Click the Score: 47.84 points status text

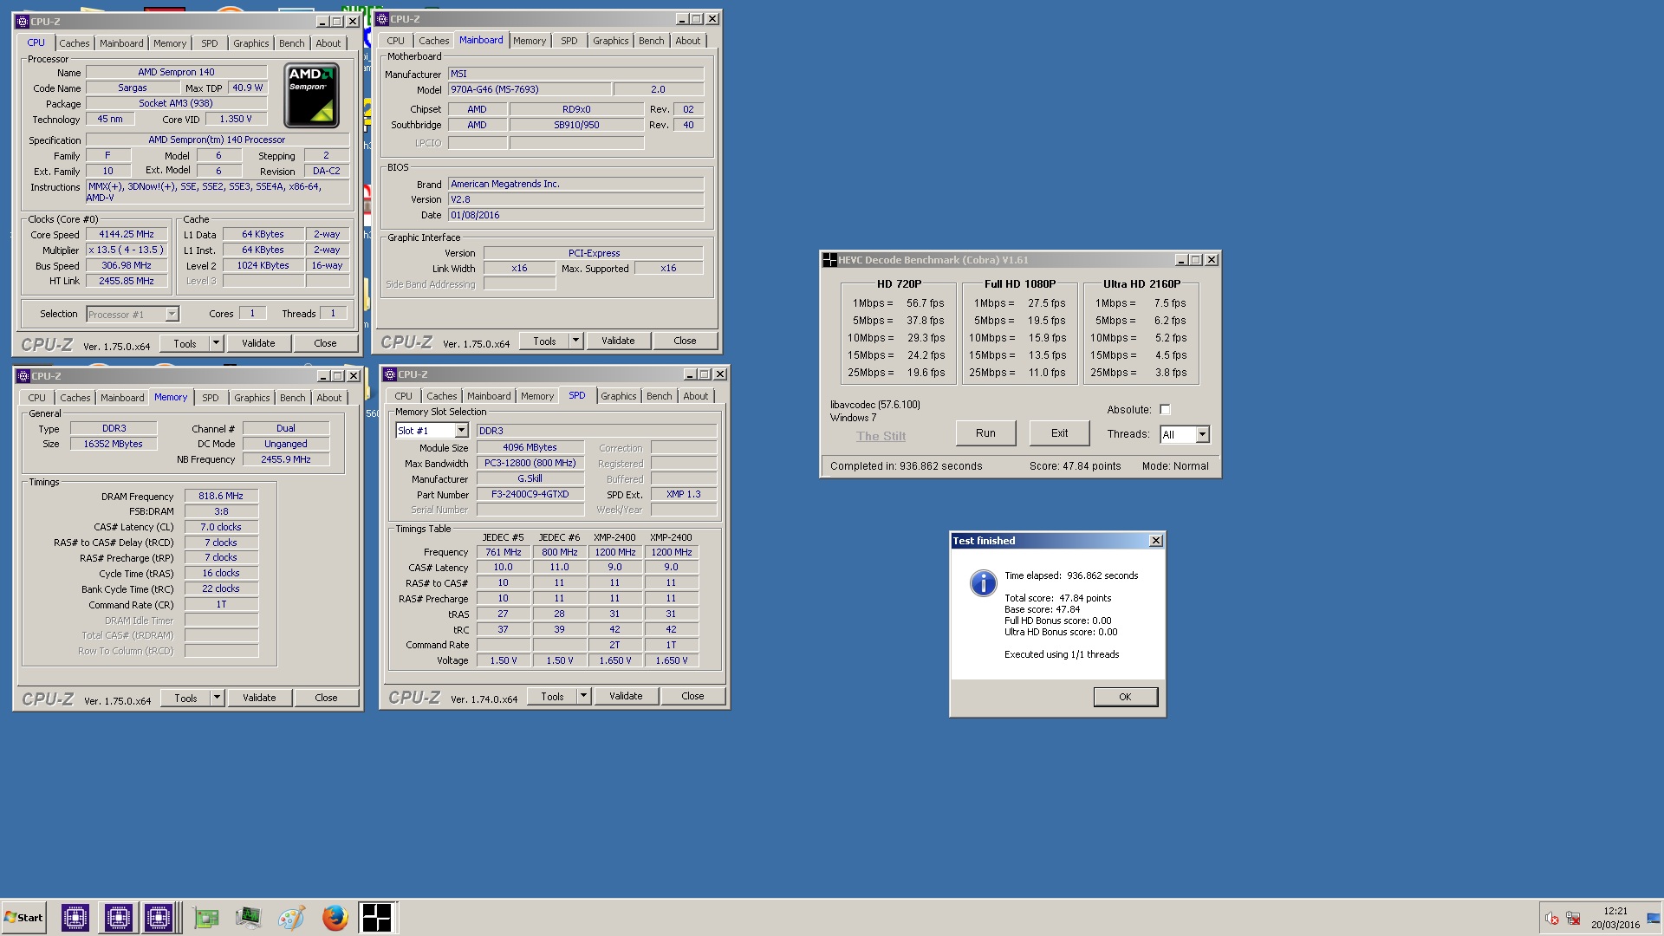(1075, 466)
